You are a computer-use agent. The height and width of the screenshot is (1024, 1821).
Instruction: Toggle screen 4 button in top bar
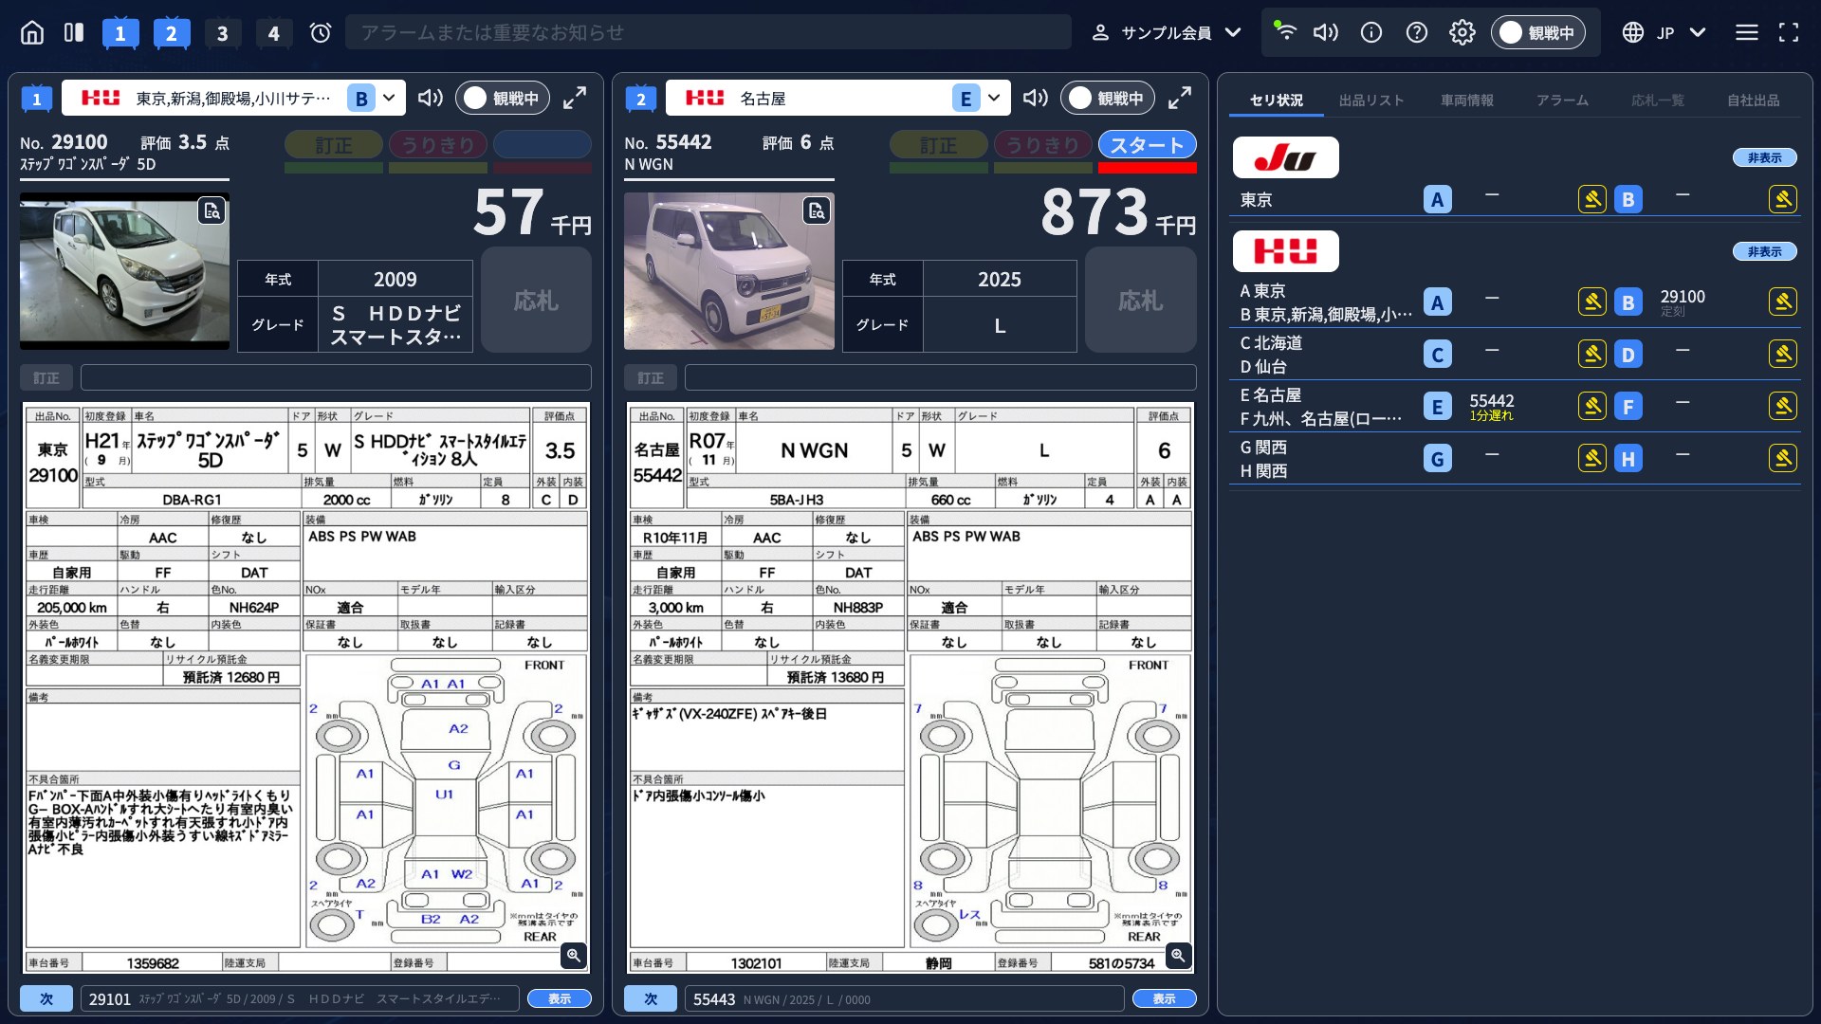coord(274,33)
